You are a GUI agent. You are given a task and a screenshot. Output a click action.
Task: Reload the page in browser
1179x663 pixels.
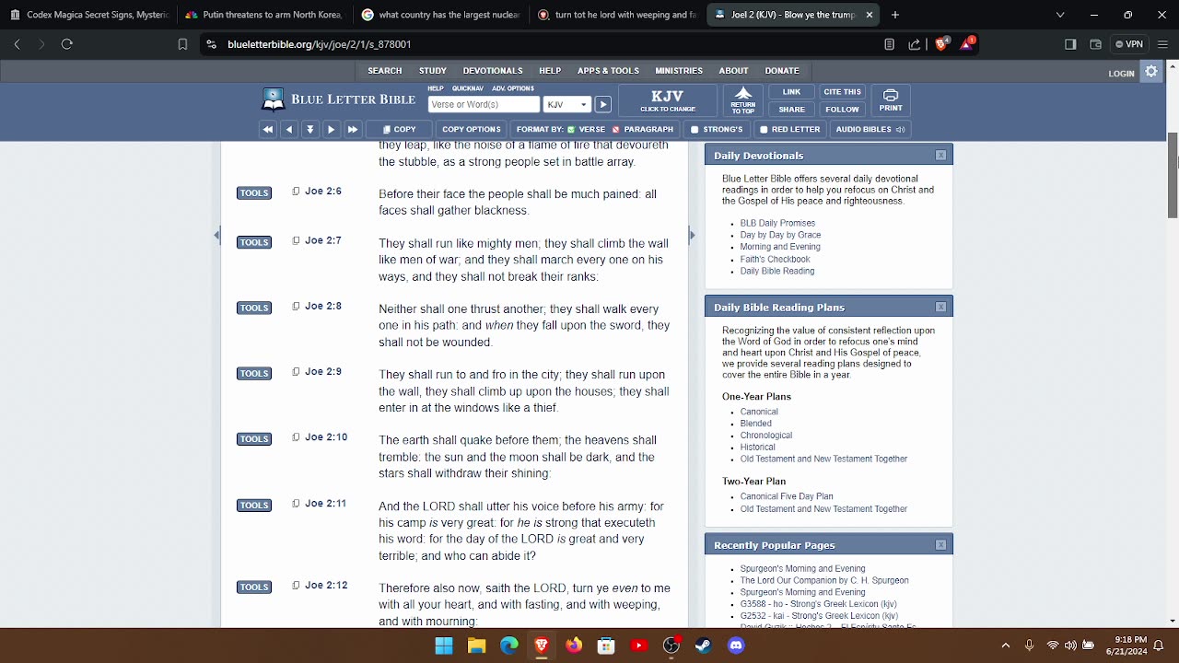click(66, 44)
